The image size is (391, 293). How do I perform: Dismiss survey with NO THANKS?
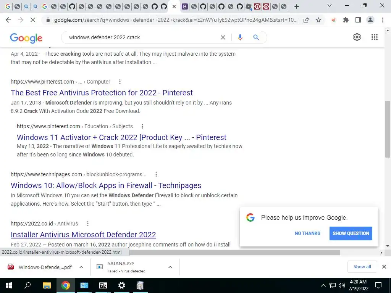[307, 233]
